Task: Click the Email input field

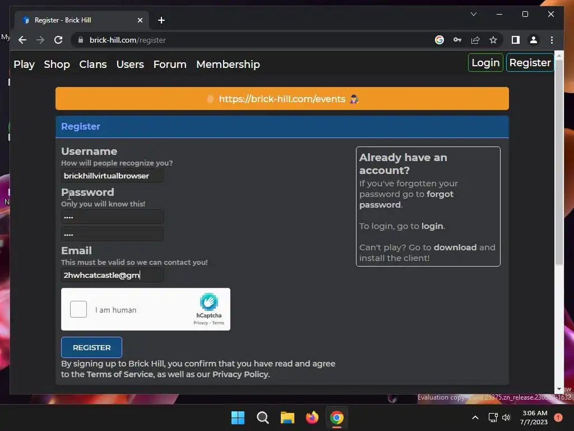Action: 112,275
